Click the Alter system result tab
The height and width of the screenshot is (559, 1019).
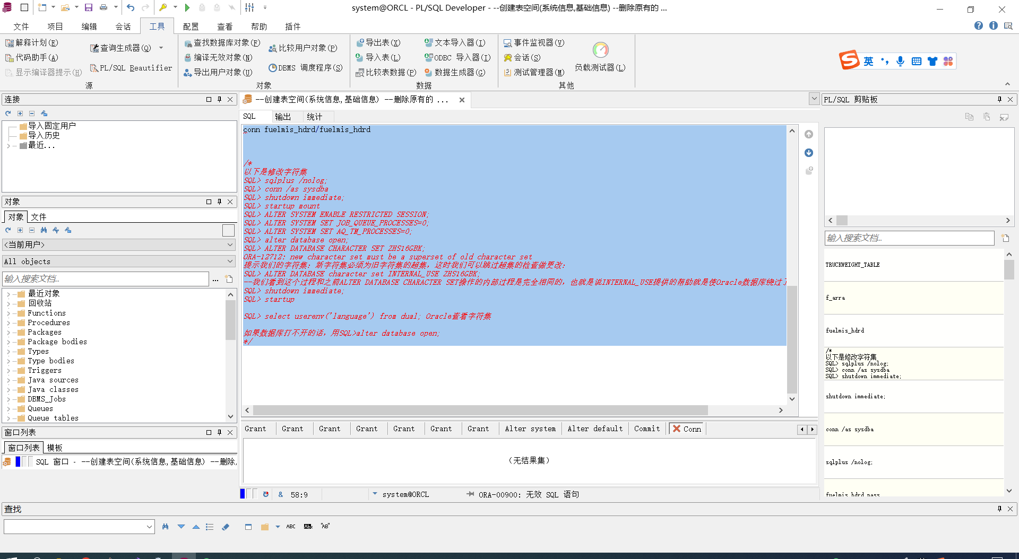530,429
